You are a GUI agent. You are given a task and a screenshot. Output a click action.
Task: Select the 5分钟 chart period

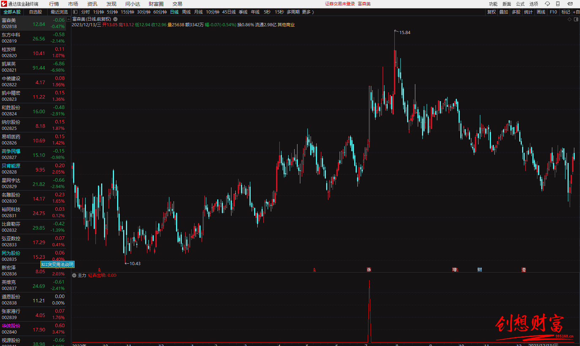113,12
